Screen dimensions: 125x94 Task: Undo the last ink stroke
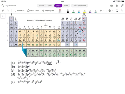3,11
